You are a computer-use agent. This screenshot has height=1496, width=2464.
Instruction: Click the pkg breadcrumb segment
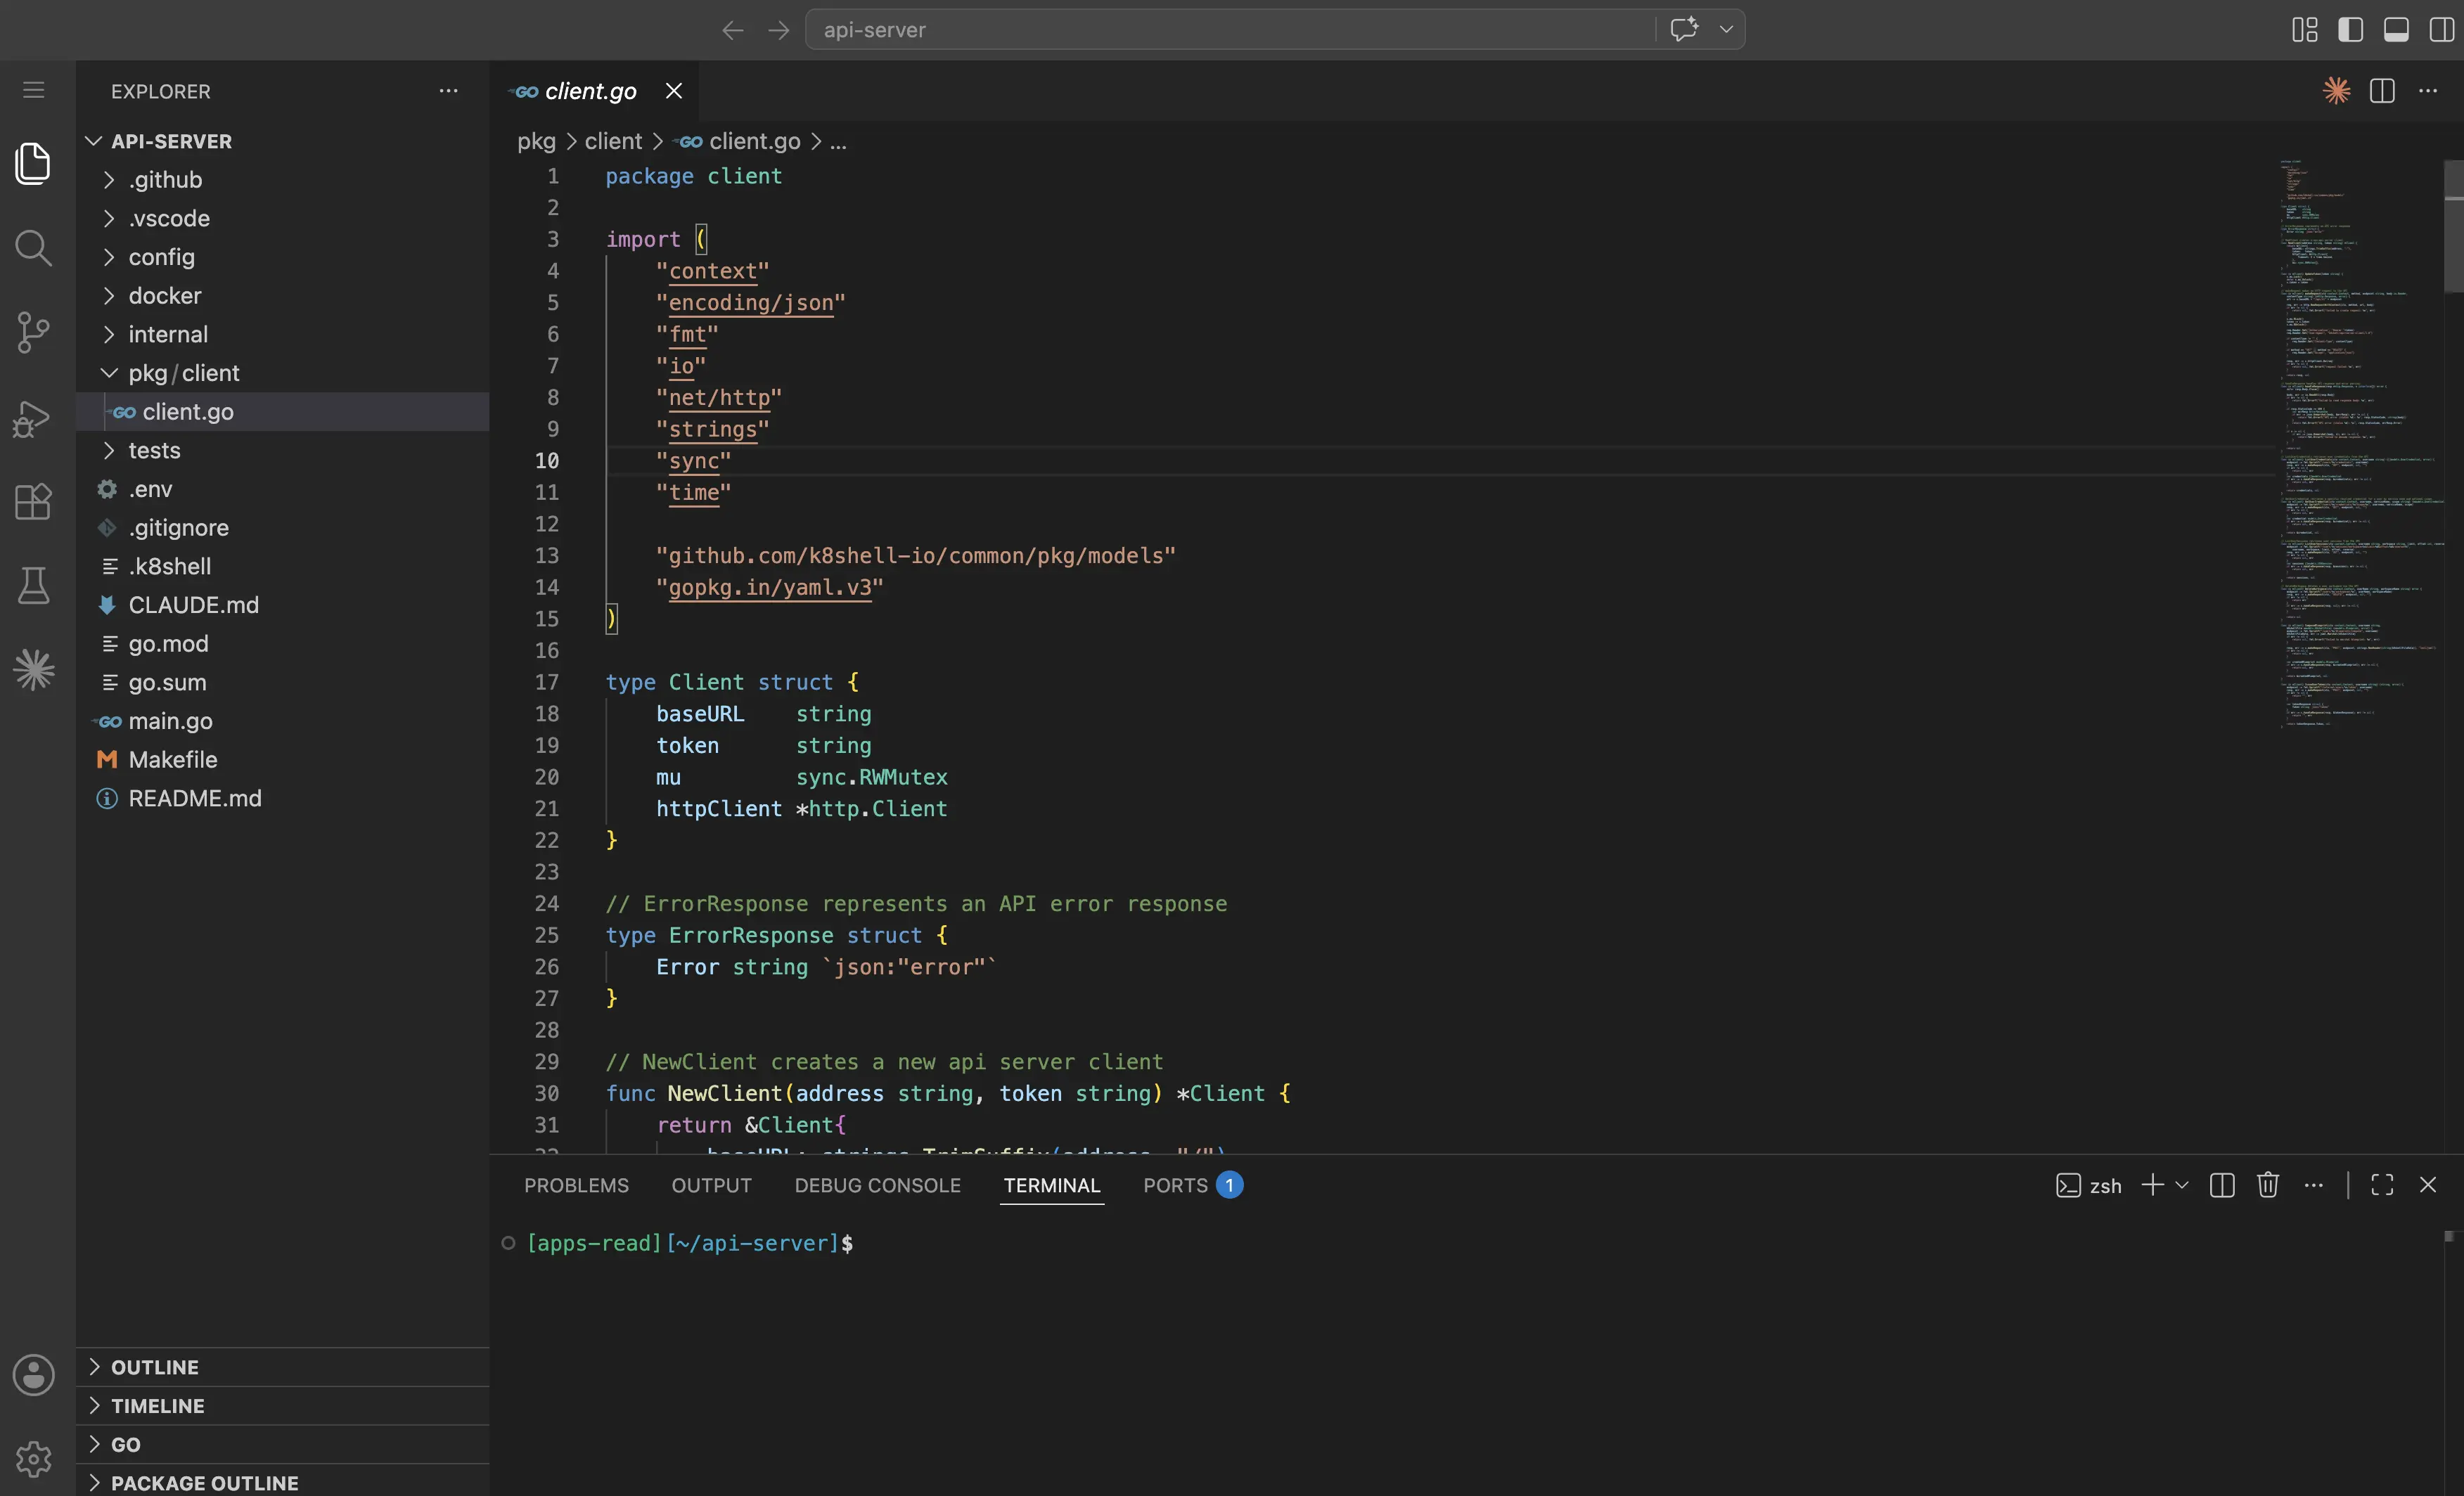536,142
